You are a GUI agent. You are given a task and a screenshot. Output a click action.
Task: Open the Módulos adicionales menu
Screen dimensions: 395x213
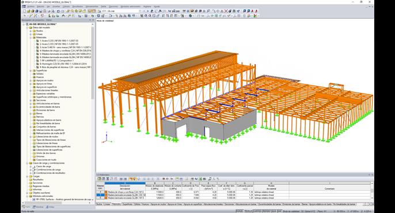(131, 6)
